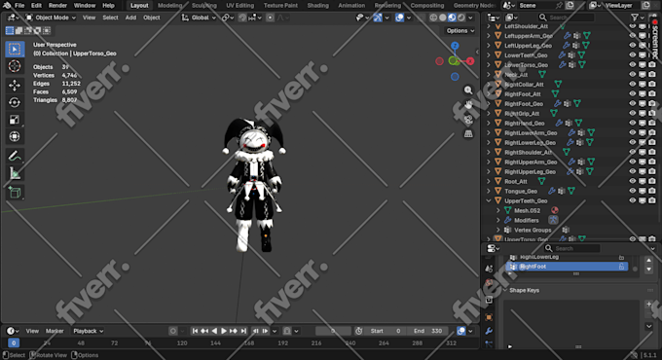This screenshot has height=360, width=662.
Task: Click auto keying record button in timeline
Action: click(172, 331)
